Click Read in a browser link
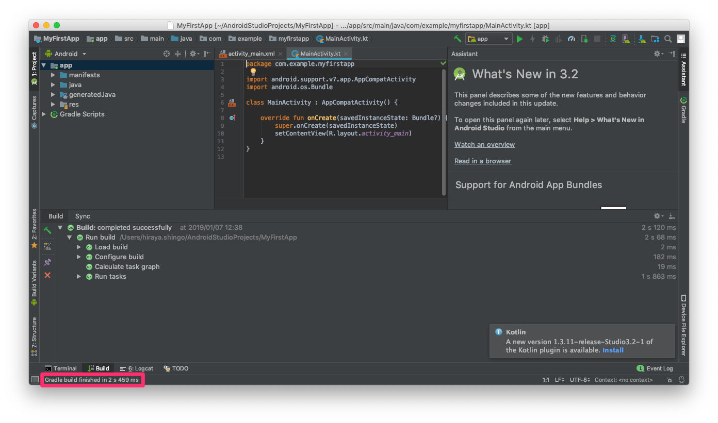This screenshot has height=423, width=718. [x=483, y=161]
